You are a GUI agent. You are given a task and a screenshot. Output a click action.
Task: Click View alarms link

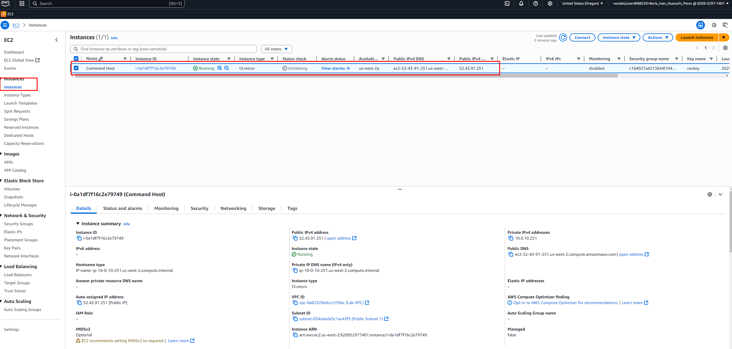pos(333,68)
